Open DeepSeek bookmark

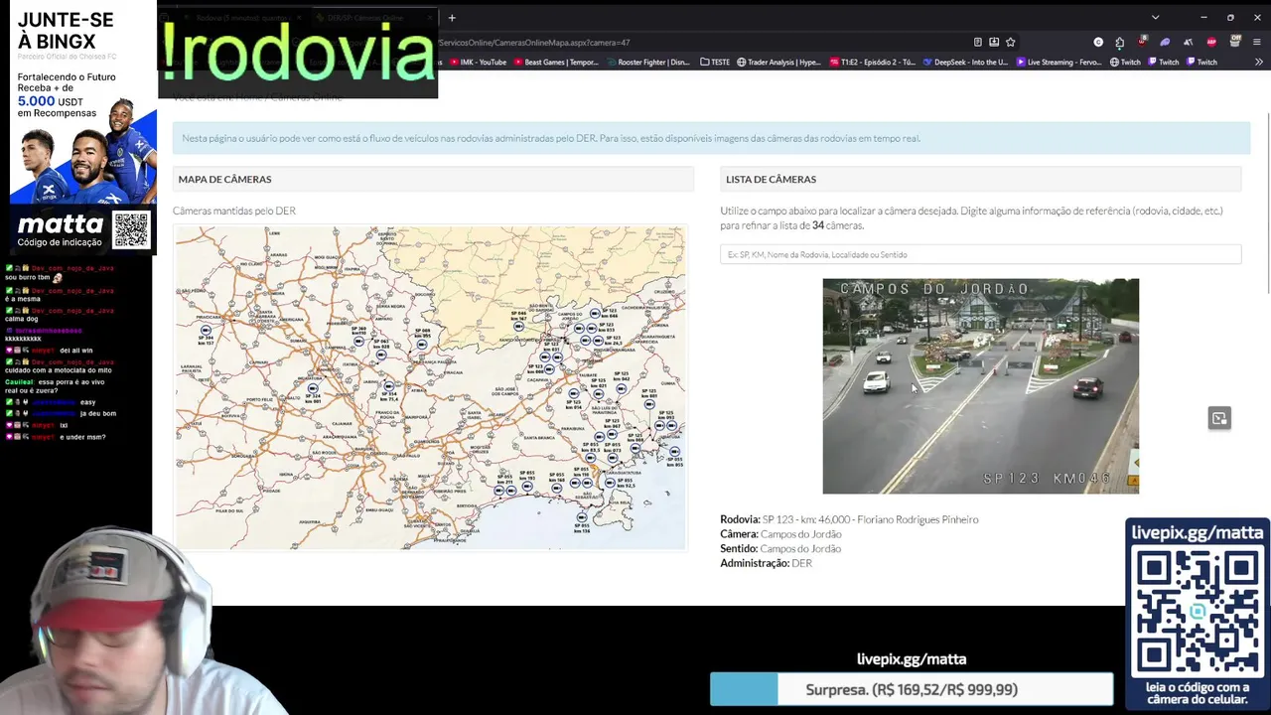pos(965,62)
